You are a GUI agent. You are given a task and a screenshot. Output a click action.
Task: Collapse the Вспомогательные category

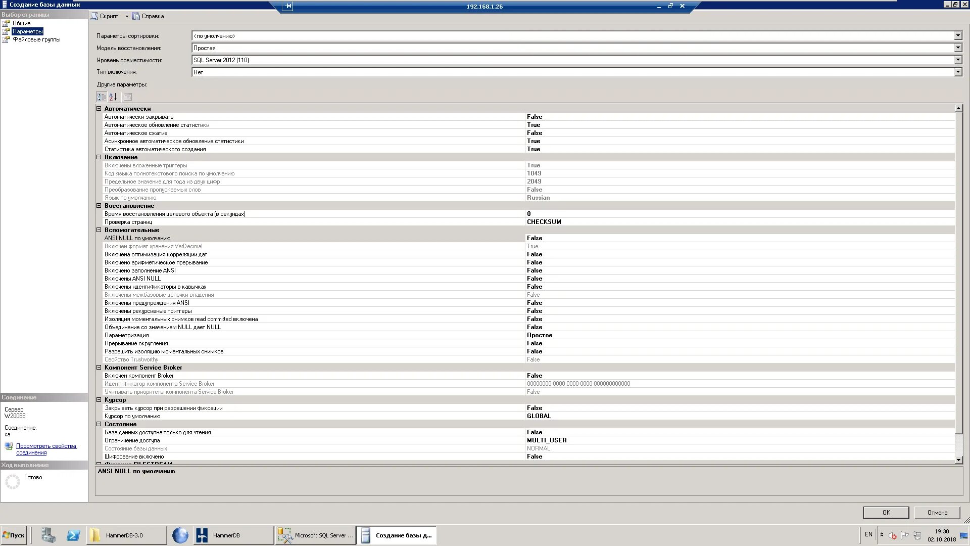(x=99, y=230)
